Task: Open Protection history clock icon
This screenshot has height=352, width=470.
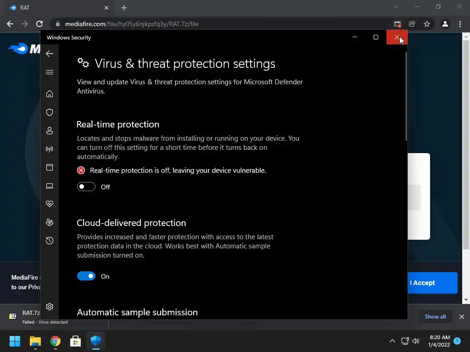Action: pos(50,240)
